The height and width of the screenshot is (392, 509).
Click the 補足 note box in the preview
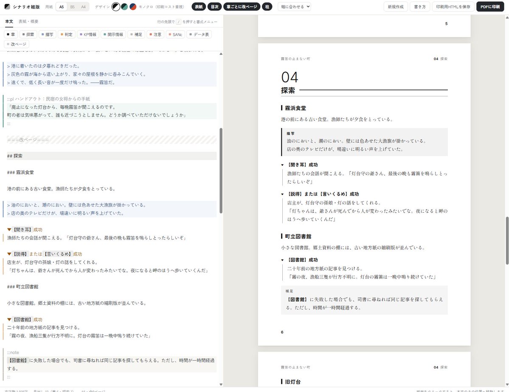click(x=364, y=300)
